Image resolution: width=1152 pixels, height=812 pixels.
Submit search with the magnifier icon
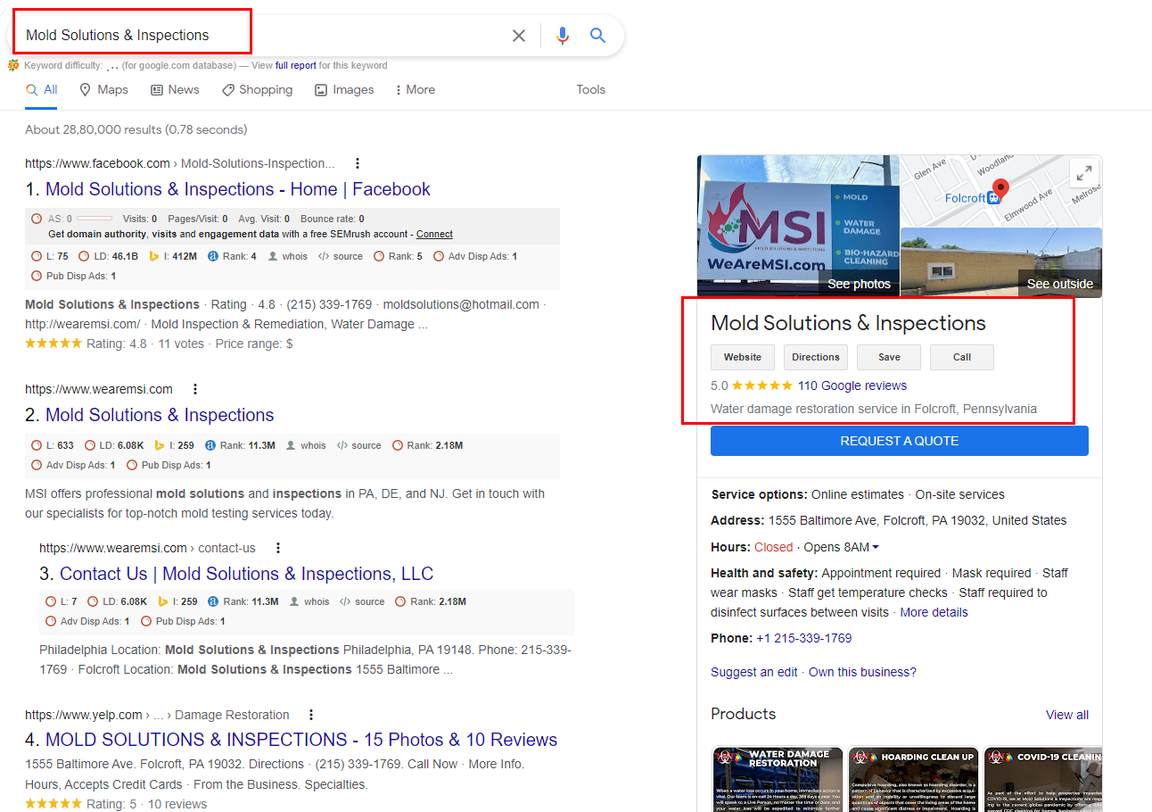point(597,36)
